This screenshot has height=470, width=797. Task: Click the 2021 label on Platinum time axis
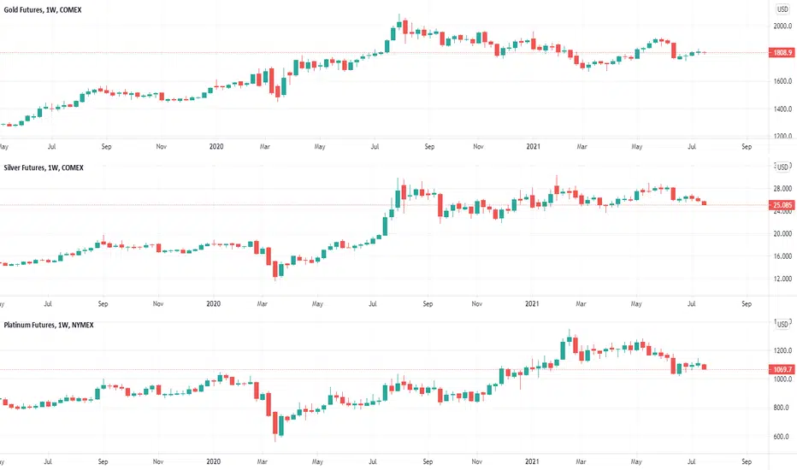click(x=532, y=461)
